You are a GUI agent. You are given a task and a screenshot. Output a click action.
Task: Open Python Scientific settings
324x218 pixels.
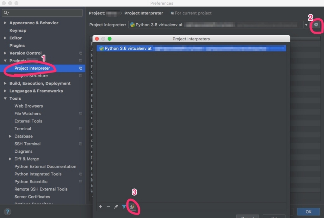click(31, 181)
